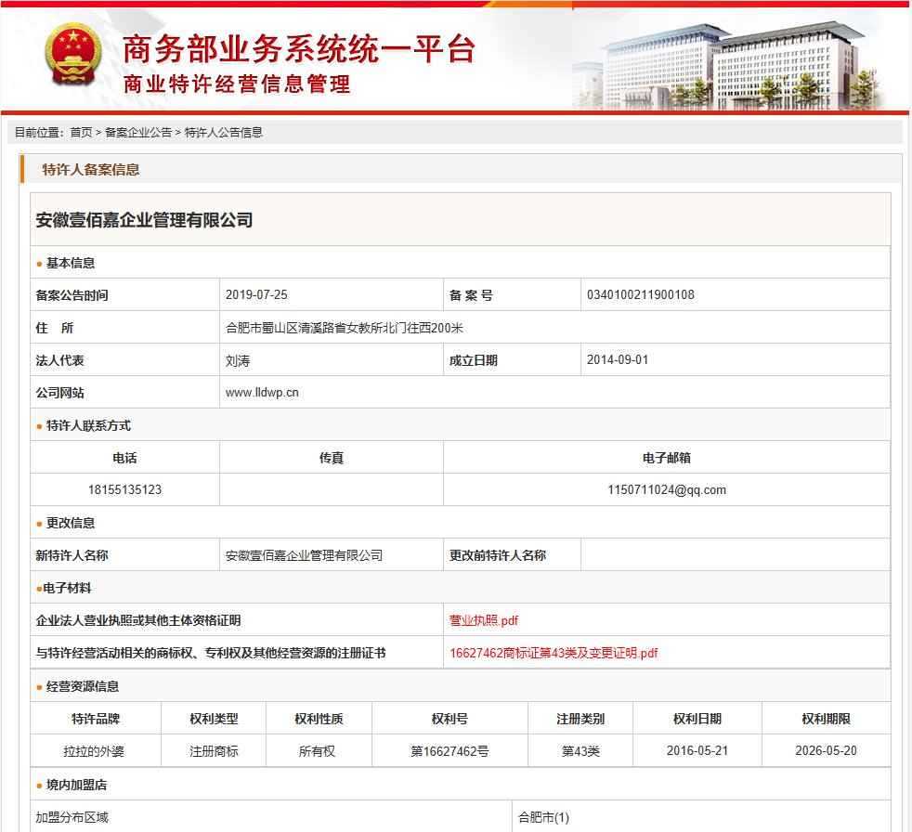The image size is (912, 832).
Task: Select rights expiry 2026-05-20
Action: (826, 750)
